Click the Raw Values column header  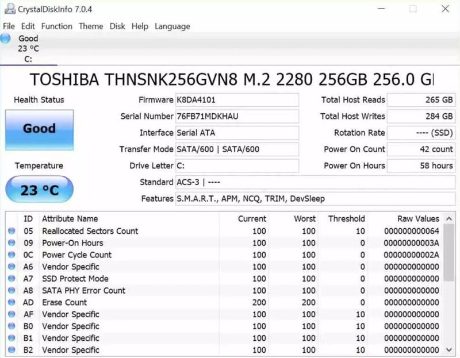point(418,219)
